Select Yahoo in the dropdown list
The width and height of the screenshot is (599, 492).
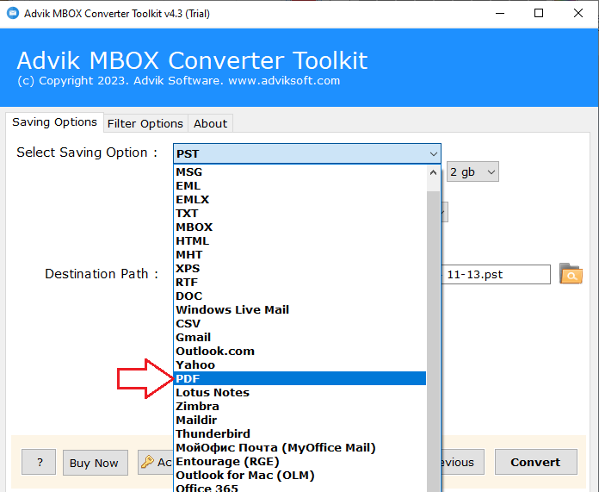(299, 365)
